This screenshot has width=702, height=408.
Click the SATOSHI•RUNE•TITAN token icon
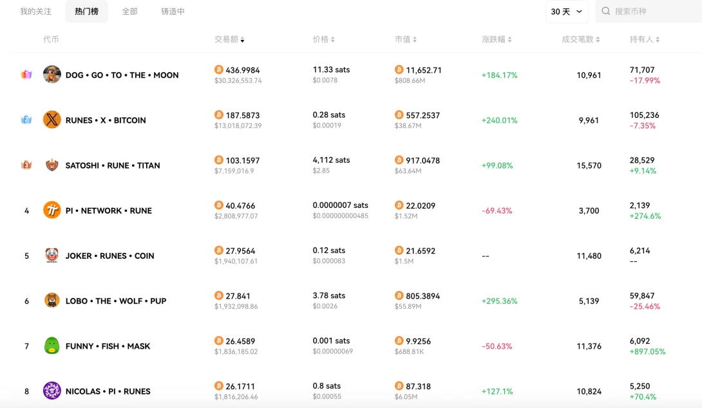(52, 165)
